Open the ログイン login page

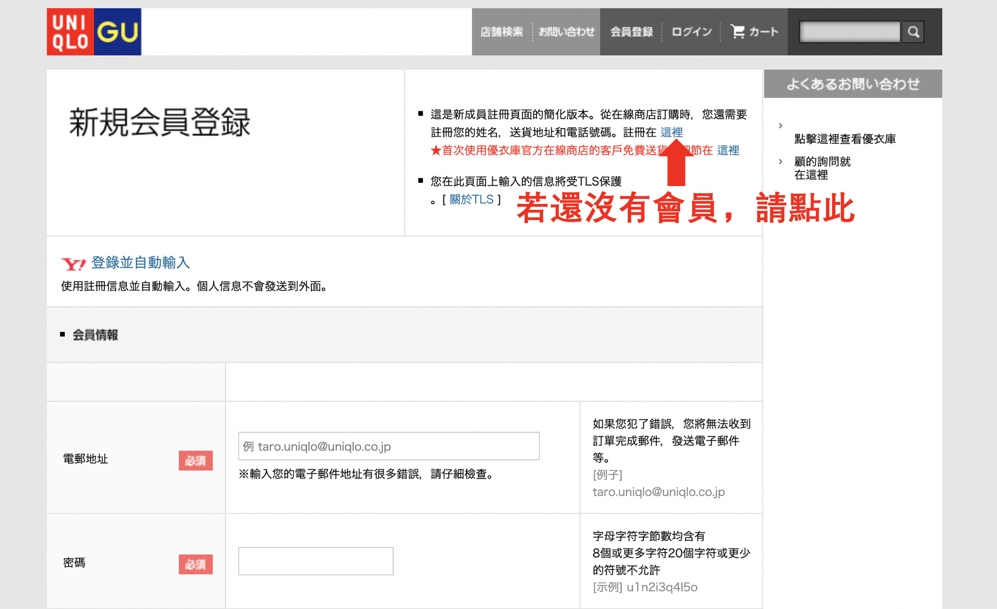click(692, 32)
